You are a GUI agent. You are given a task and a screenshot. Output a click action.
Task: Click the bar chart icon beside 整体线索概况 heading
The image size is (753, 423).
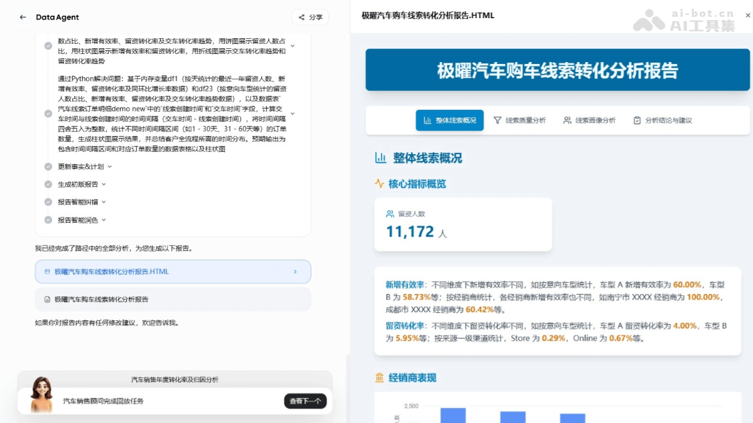pos(381,158)
